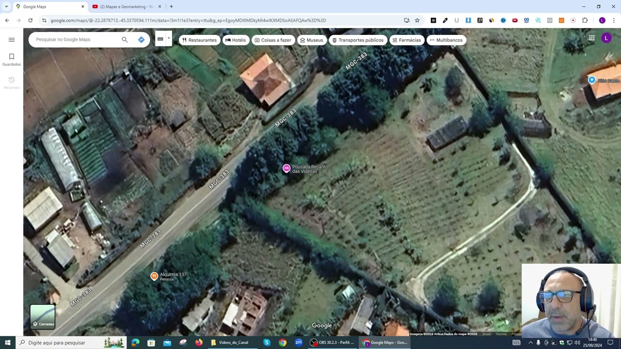
Task: Filter by Hotéis
Action: click(235, 40)
